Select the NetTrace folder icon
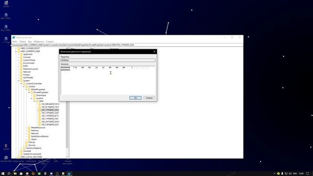This screenshot has width=313, height=176. (29, 131)
